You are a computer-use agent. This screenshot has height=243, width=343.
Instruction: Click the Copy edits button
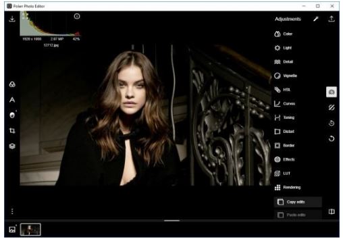click(298, 202)
